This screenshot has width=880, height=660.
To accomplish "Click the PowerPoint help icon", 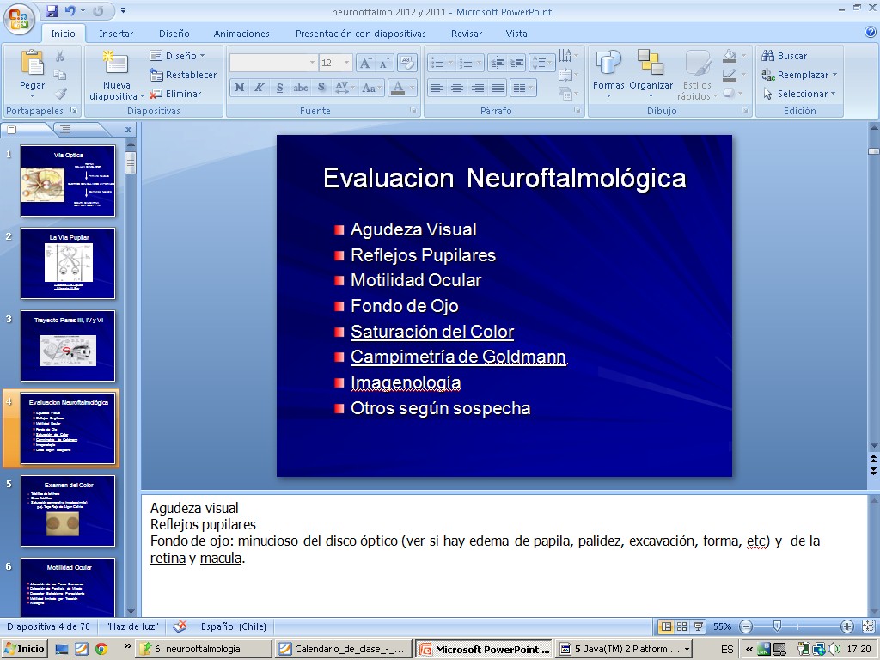I will click(870, 33).
